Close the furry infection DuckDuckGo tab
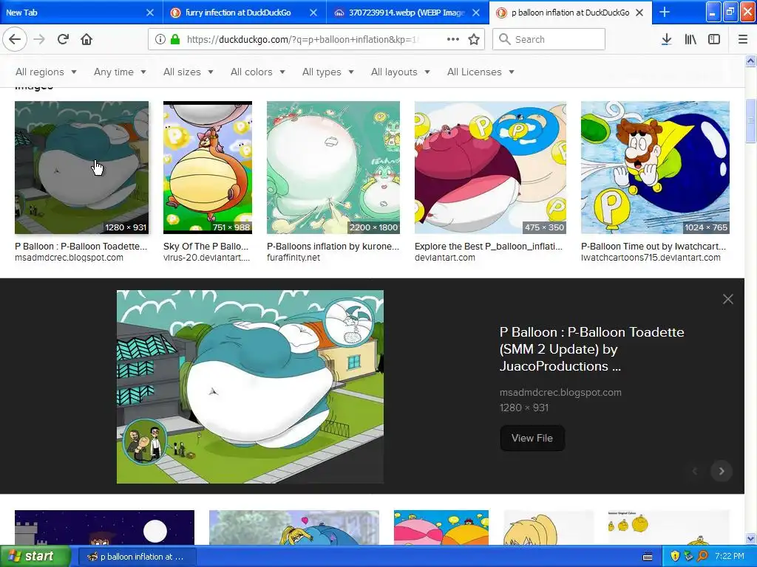The width and height of the screenshot is (757, 567). (313, 13)
